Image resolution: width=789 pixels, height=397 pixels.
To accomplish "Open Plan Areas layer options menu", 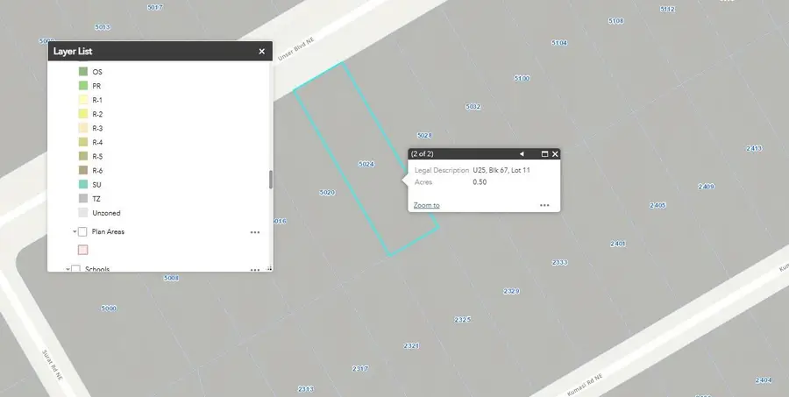I will pos(255,232).
